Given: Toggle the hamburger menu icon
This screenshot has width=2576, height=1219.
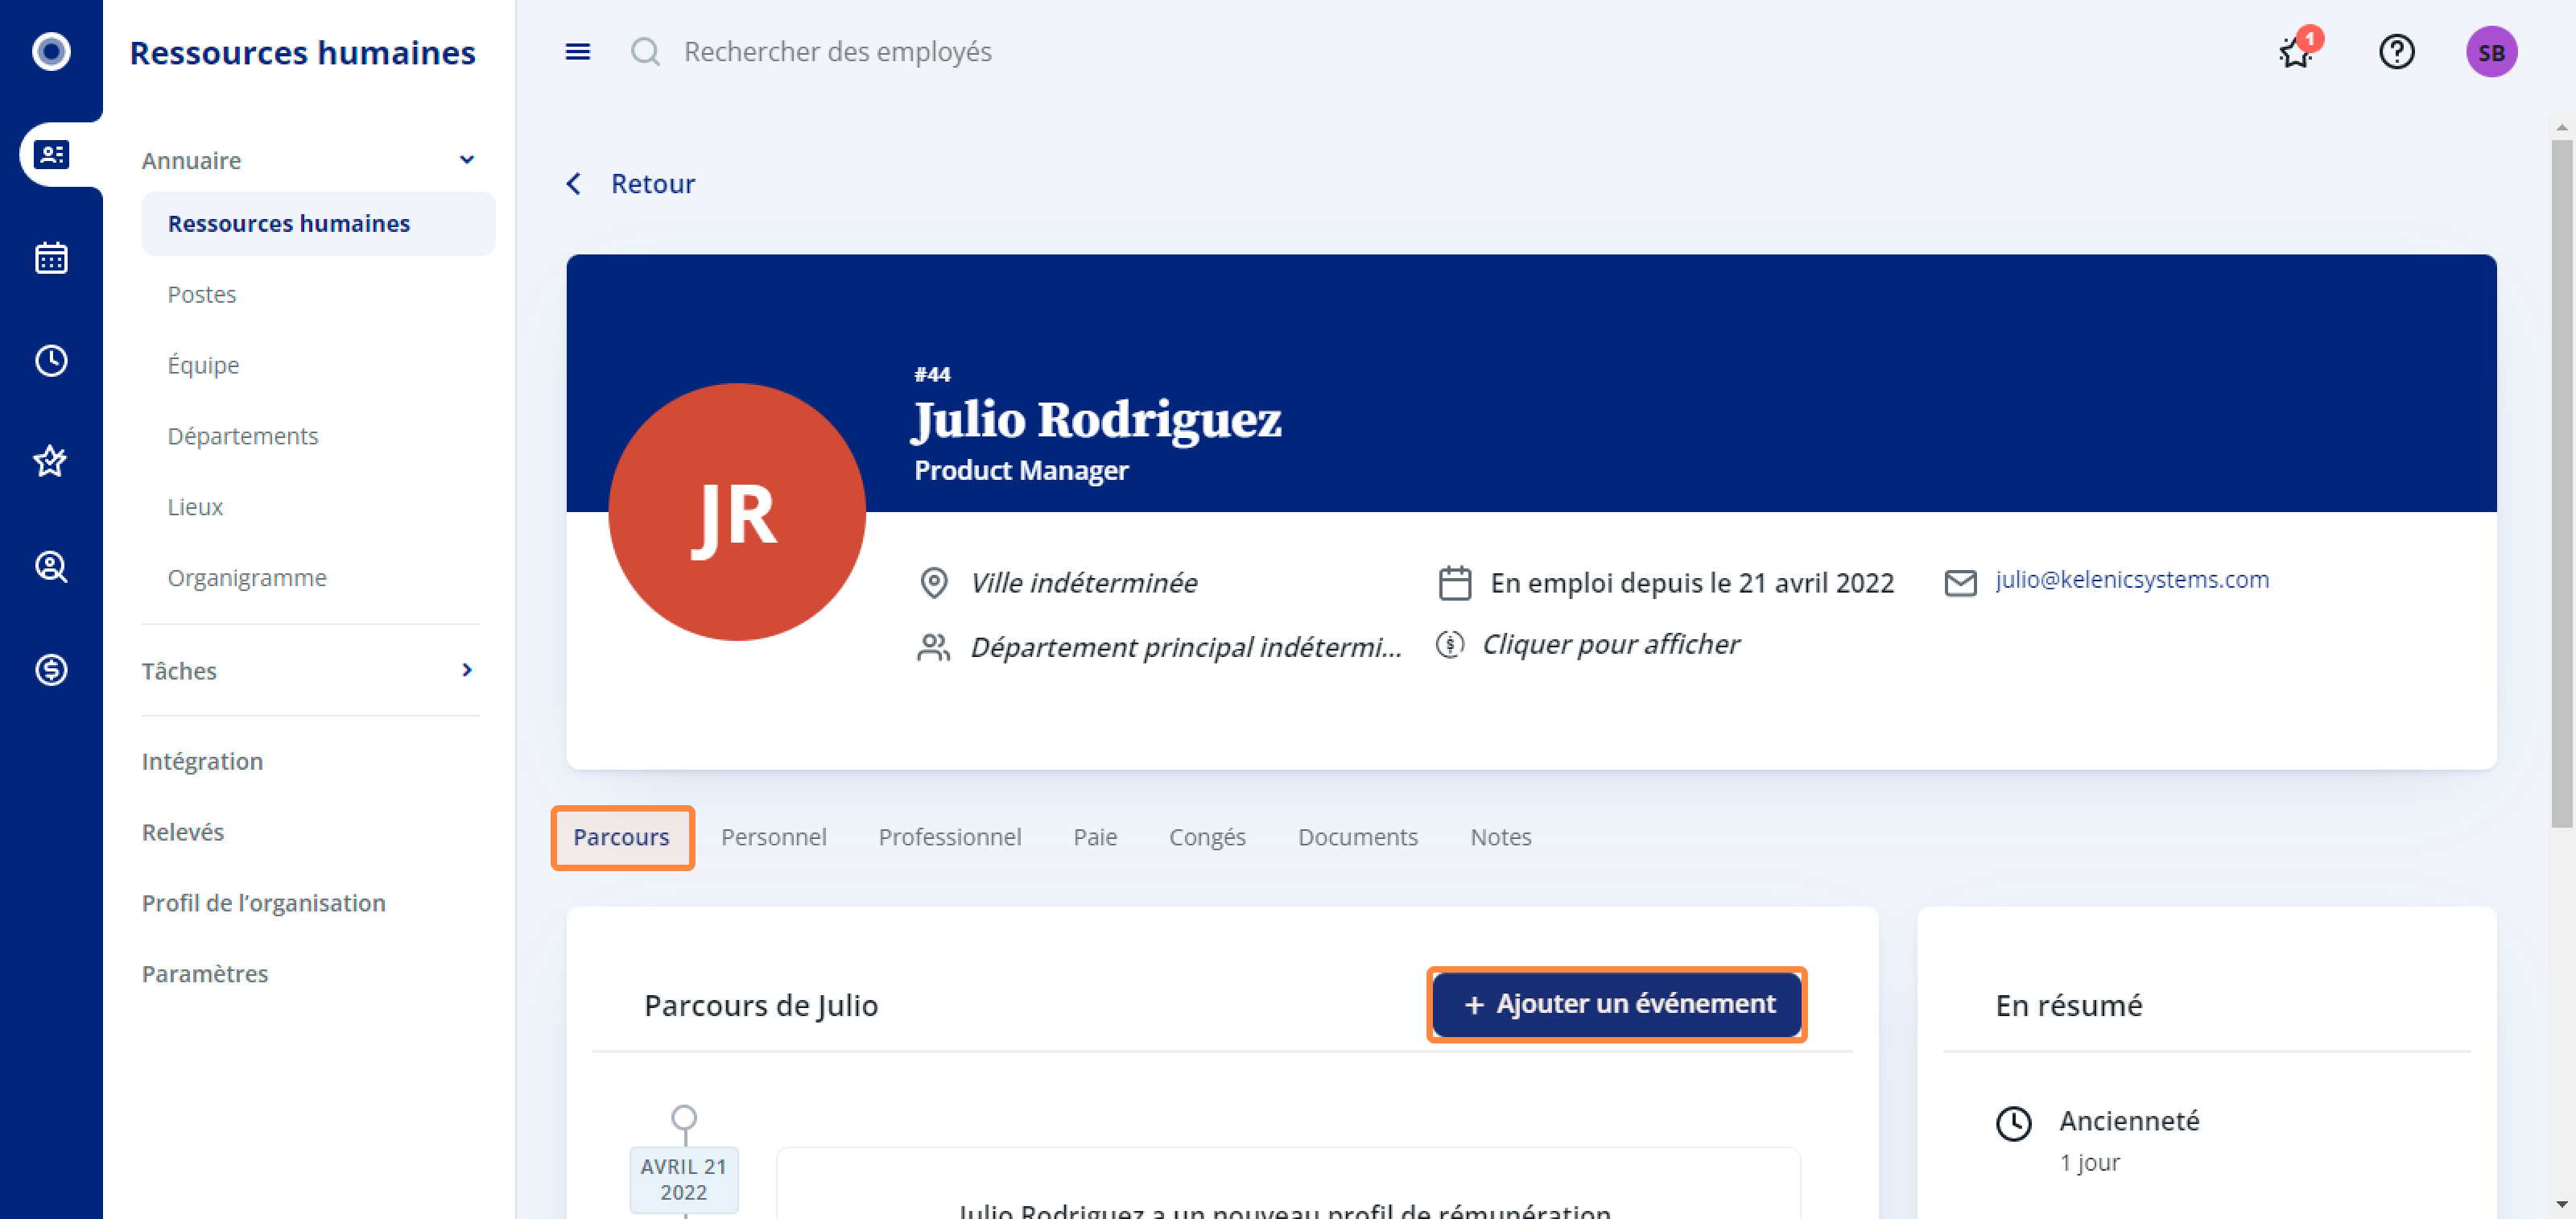Looking at the screenshot, I should (x=578, y=52).
